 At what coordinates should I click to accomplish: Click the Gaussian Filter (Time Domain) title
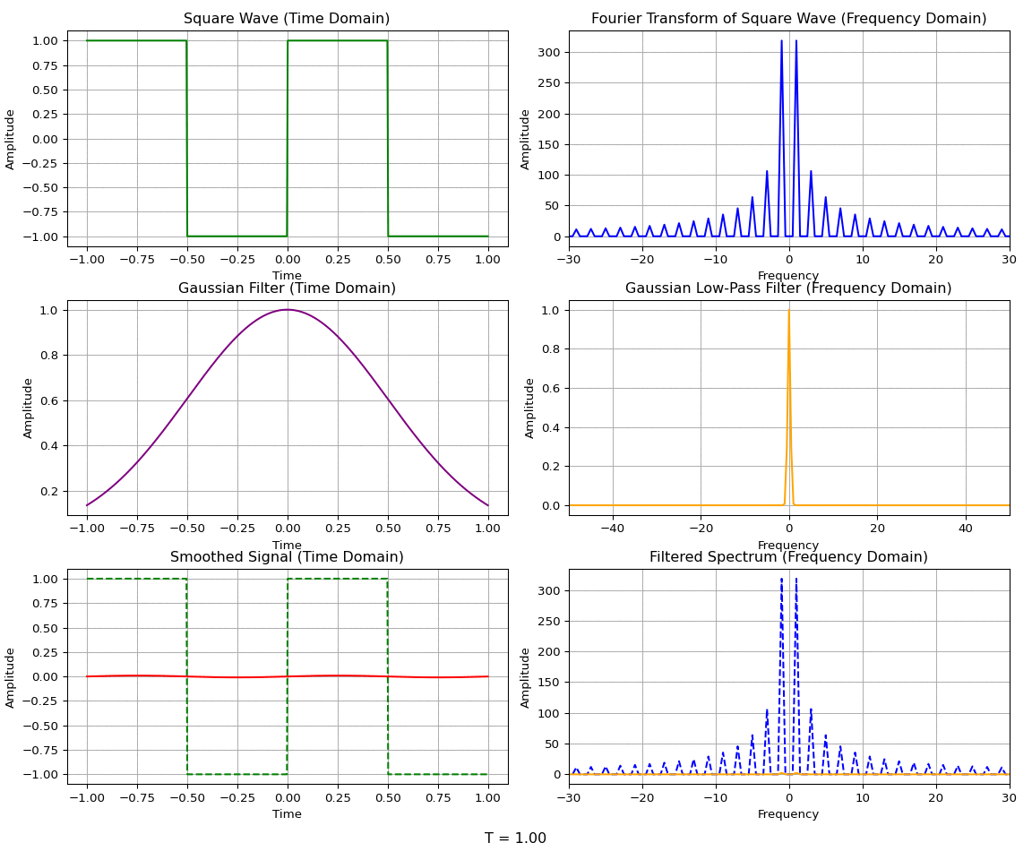[287, 288]
